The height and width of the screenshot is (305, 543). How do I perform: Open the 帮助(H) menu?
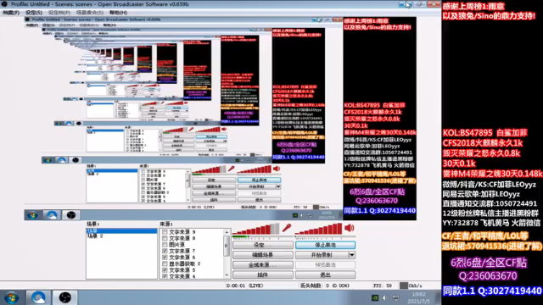118,13
